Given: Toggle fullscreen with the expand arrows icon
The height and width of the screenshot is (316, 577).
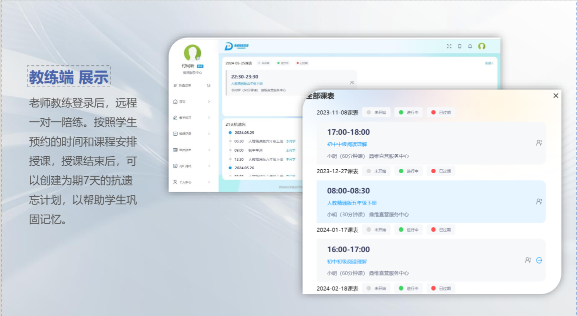Looking at the screenshot, I should [449, 46].
